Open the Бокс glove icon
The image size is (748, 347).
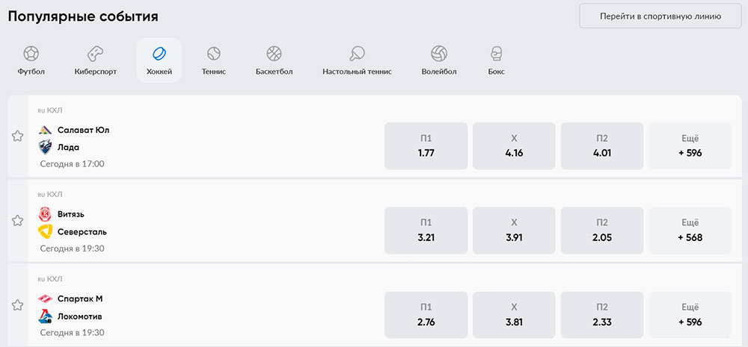coord(496,54)
